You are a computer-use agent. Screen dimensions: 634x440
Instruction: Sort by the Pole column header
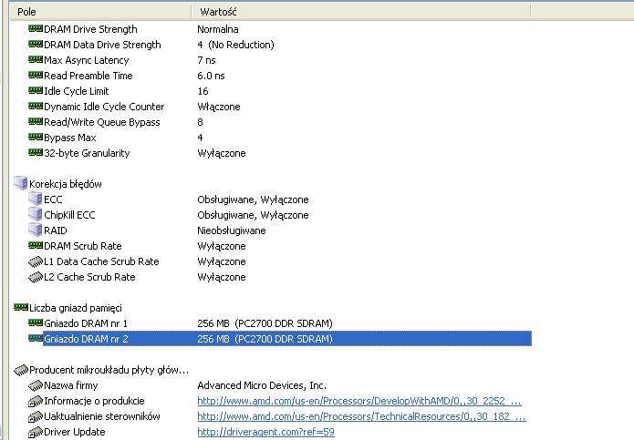pyautogui.click(x=101, y=12)
